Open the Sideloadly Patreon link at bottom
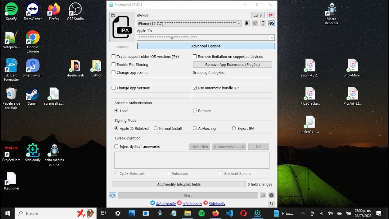This screenshot has height=219, width=389. click(217, 203)
